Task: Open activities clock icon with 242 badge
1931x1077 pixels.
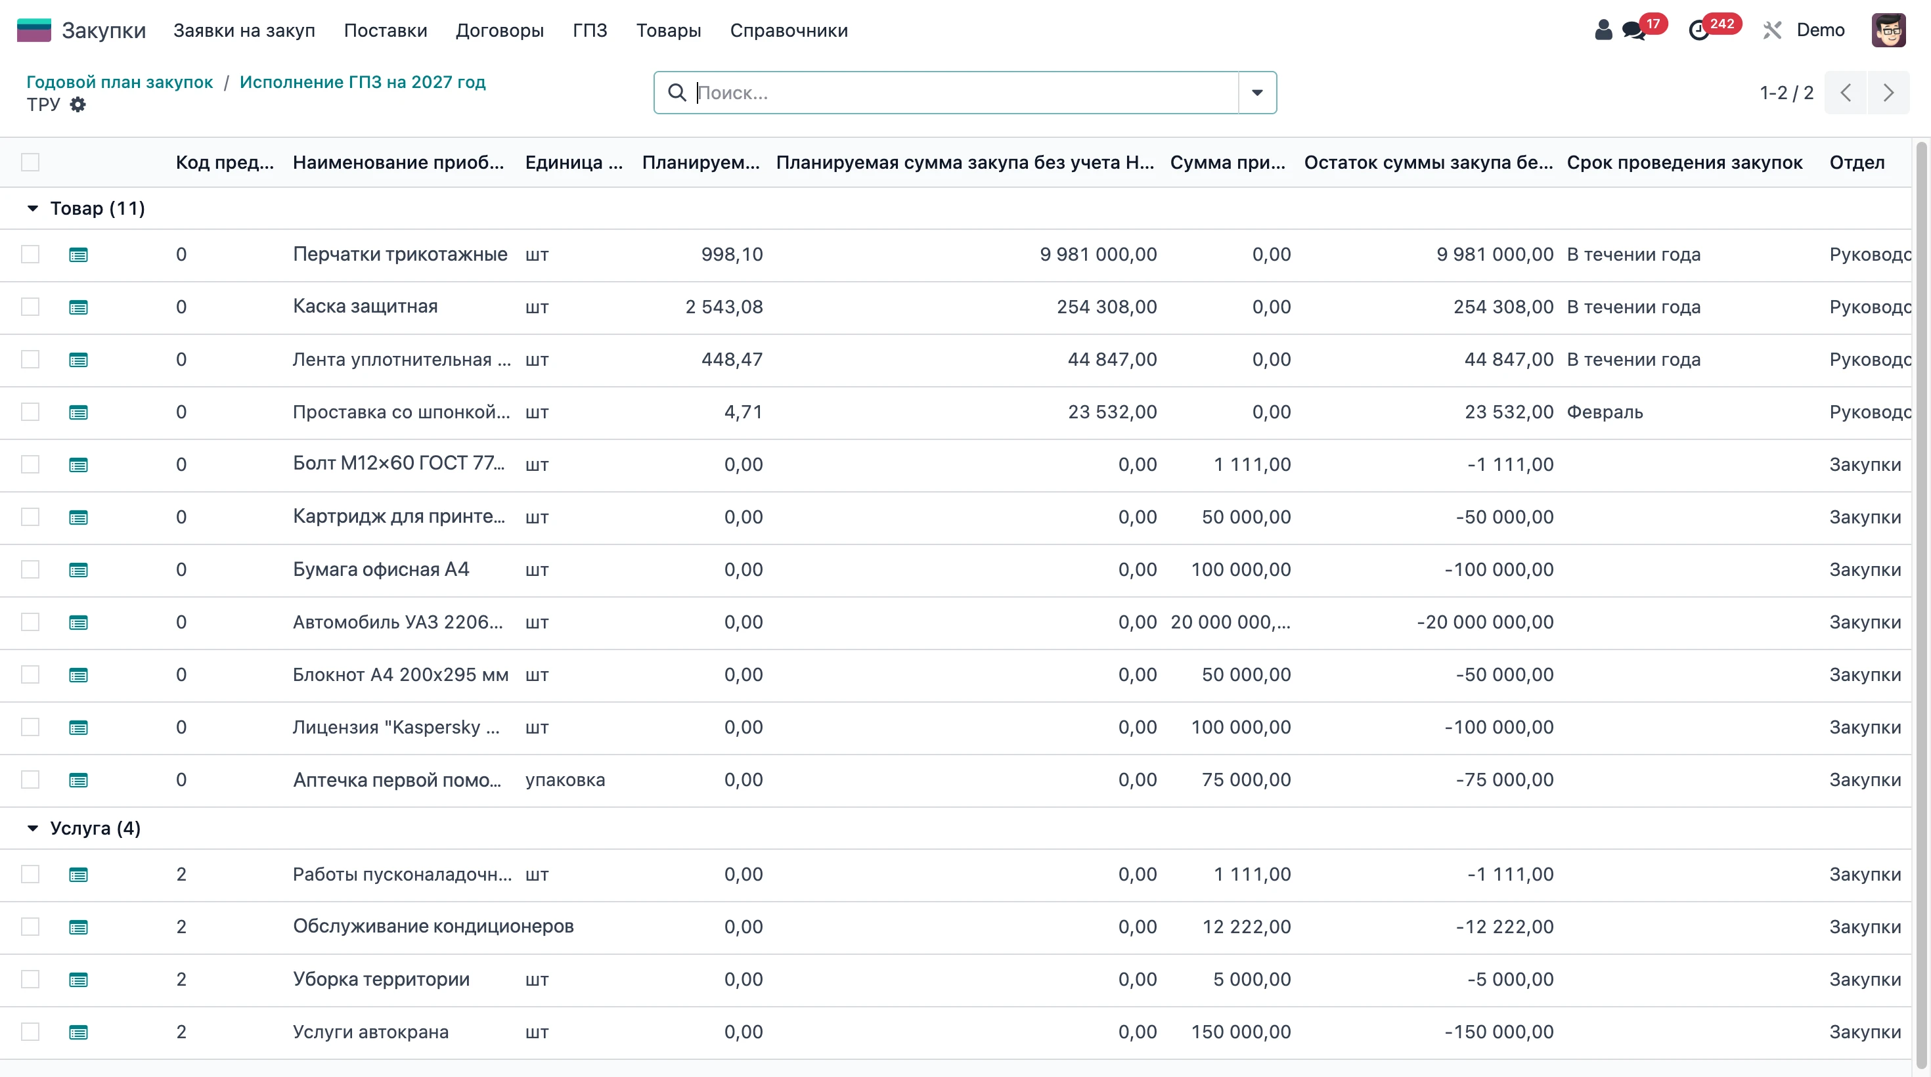Action: (1698, 30)
